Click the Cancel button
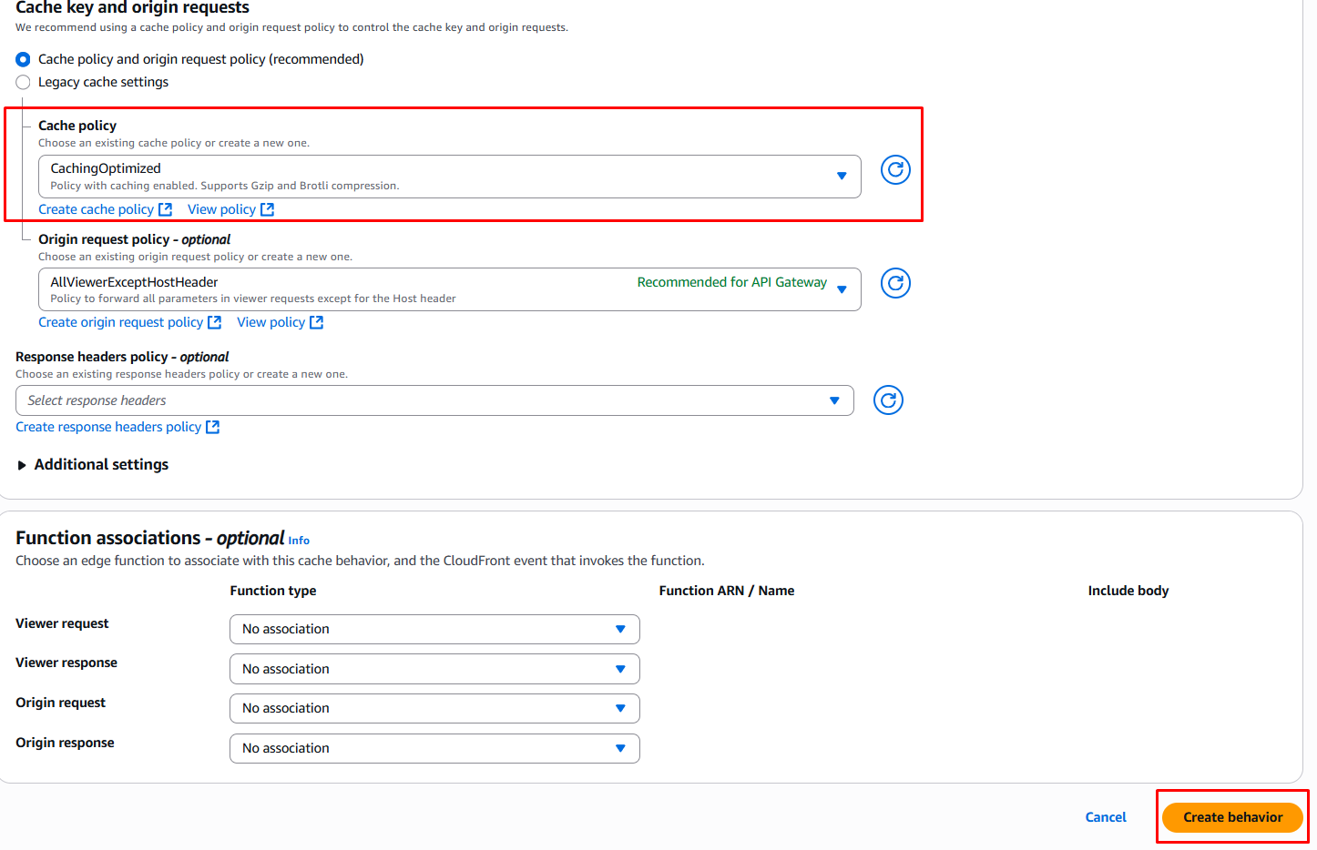Viewport: 1317px width, 850px height. point(1106,817)
